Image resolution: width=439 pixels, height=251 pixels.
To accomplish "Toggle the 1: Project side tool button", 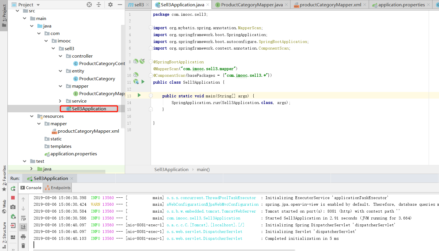I will click(4, 16).
